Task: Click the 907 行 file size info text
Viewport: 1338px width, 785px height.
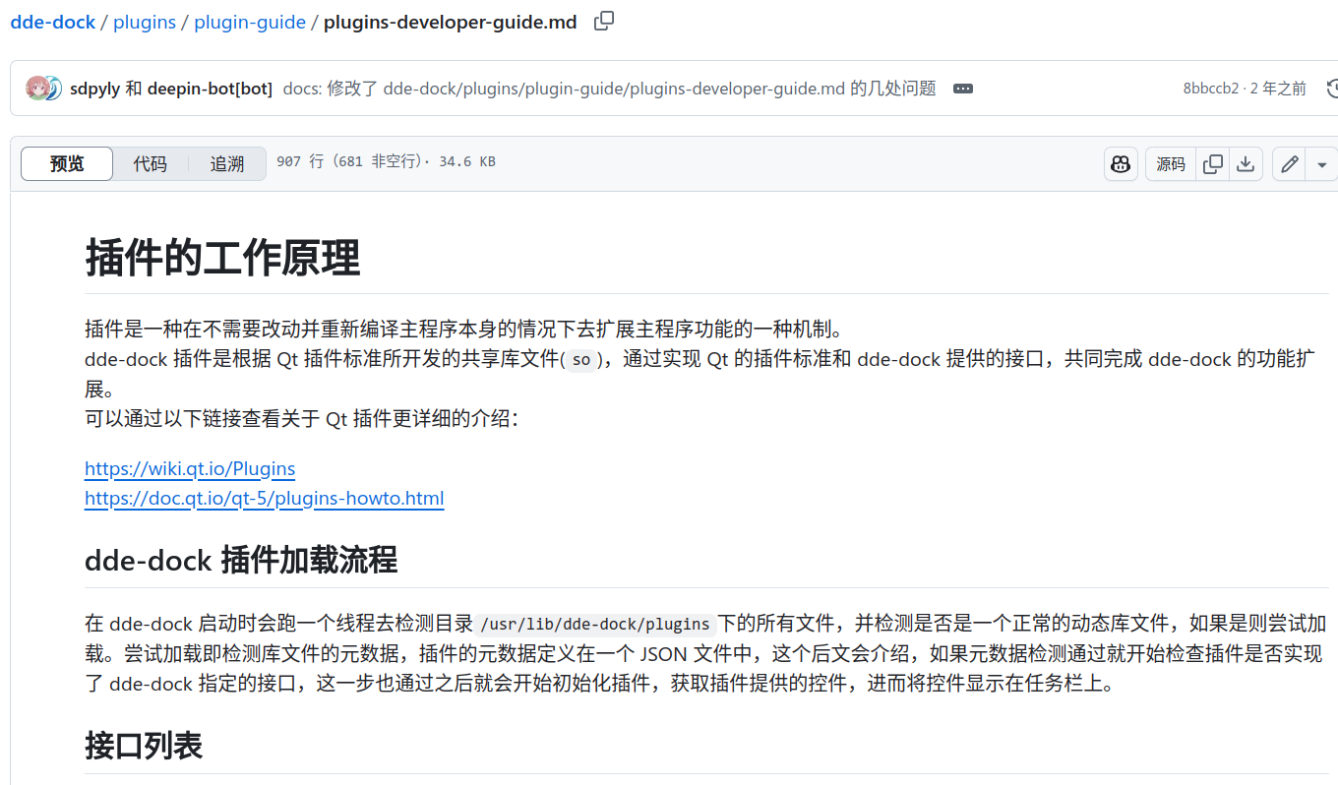Action: point(386,161)
